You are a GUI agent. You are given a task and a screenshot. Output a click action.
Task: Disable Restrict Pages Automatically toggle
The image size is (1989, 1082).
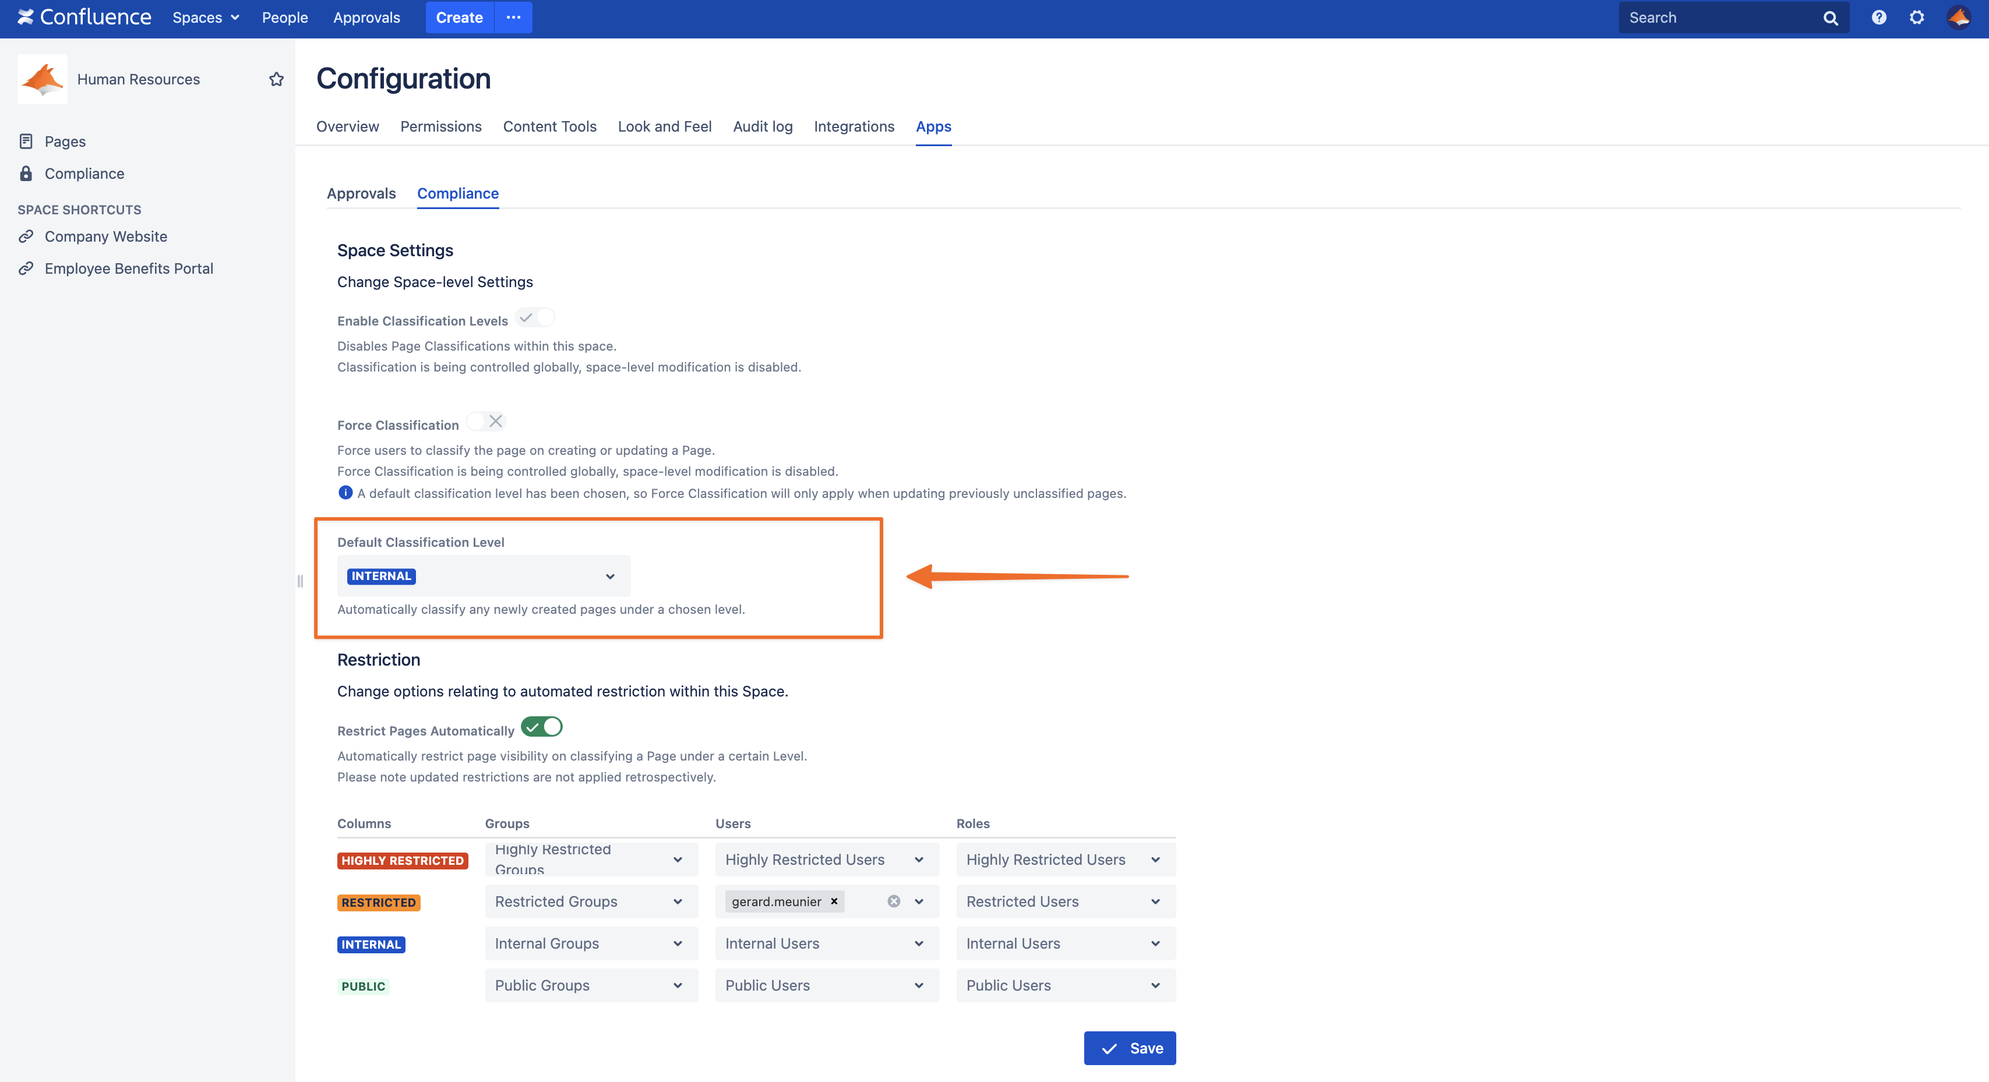pos(541,727)
